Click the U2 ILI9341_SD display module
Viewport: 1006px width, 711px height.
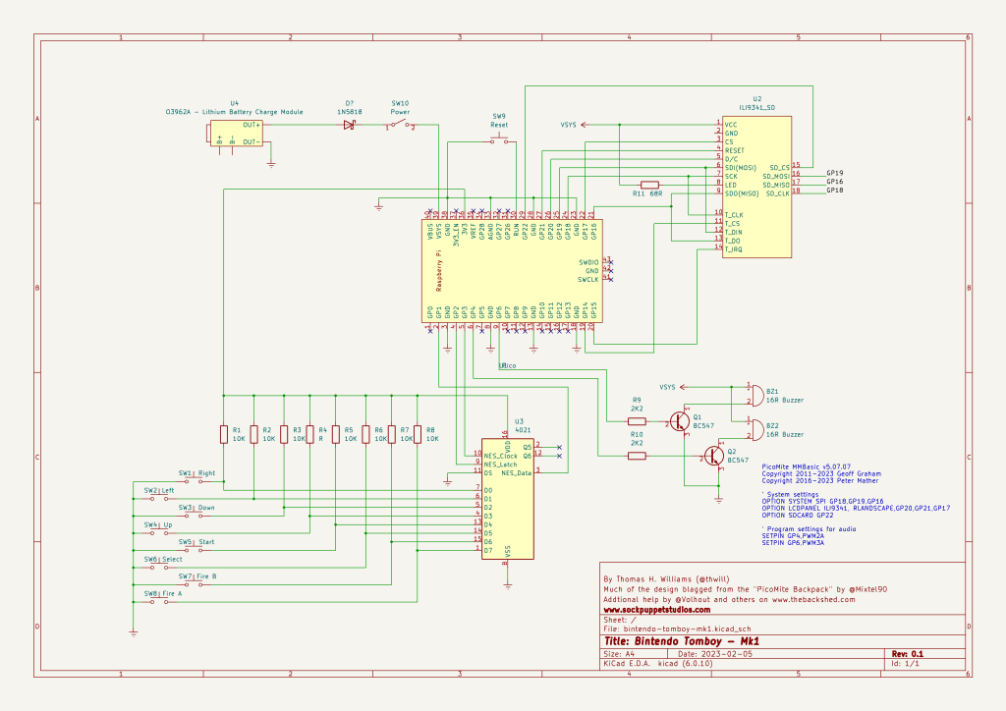coord(756,187)
